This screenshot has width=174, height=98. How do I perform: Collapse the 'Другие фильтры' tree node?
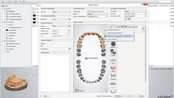pos(2,41)
